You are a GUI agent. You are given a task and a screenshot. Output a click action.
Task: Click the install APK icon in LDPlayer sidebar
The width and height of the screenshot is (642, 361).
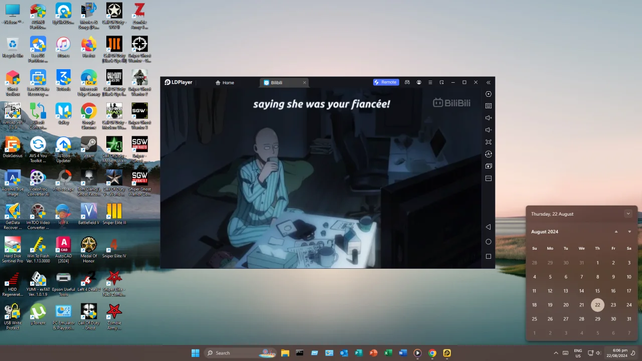pos(489,166)
